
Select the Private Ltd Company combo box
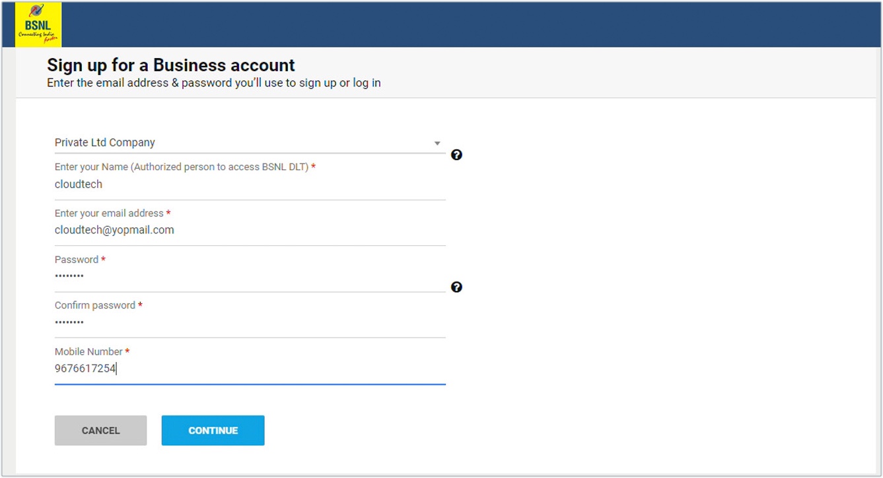point(250,142)
